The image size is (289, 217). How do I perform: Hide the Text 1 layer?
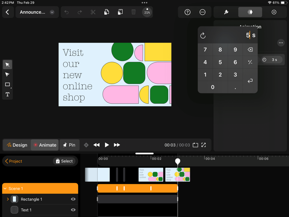click(x=73, y=210)
